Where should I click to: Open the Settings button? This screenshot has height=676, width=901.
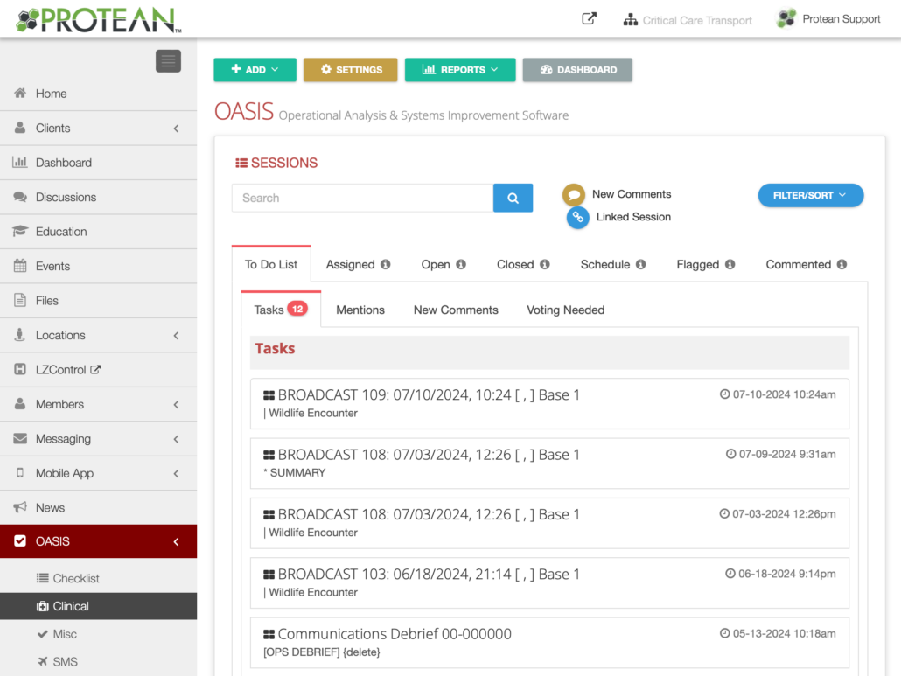click(x=350, y=70)
